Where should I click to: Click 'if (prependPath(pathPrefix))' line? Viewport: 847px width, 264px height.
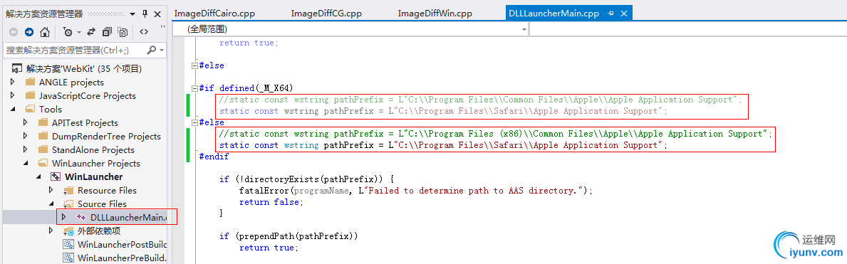pyautogui.click(x=289, y=236)
